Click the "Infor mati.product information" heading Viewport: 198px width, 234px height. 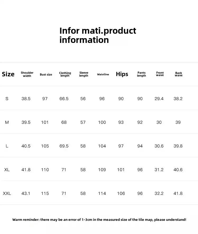tap(98, 35)
